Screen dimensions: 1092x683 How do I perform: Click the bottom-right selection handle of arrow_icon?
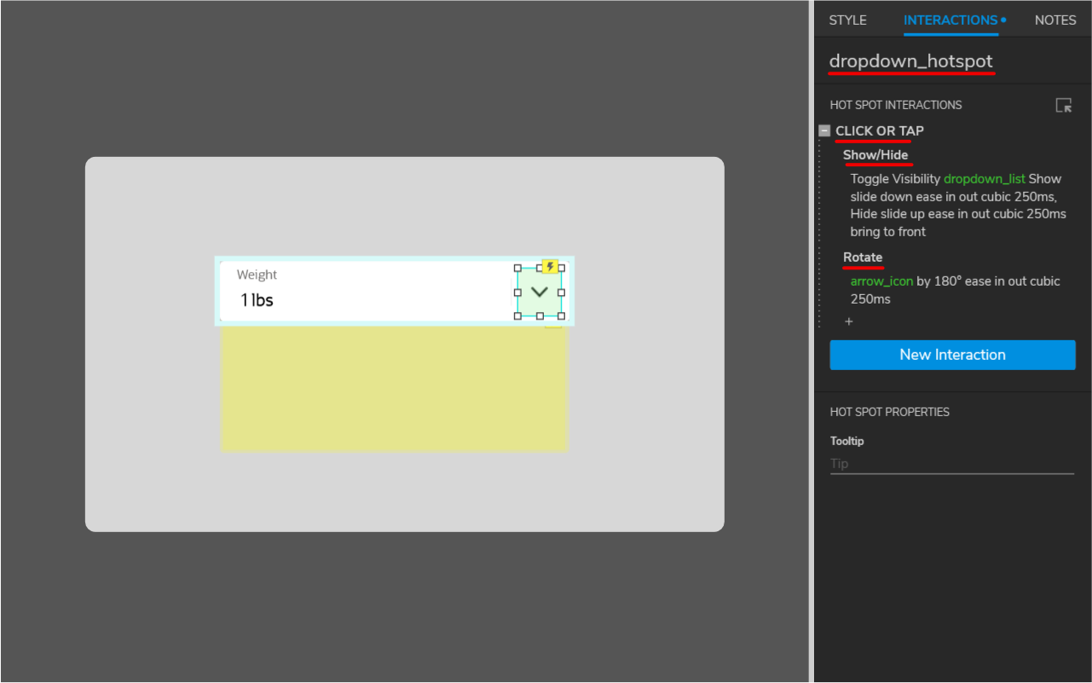coord(563,314)
